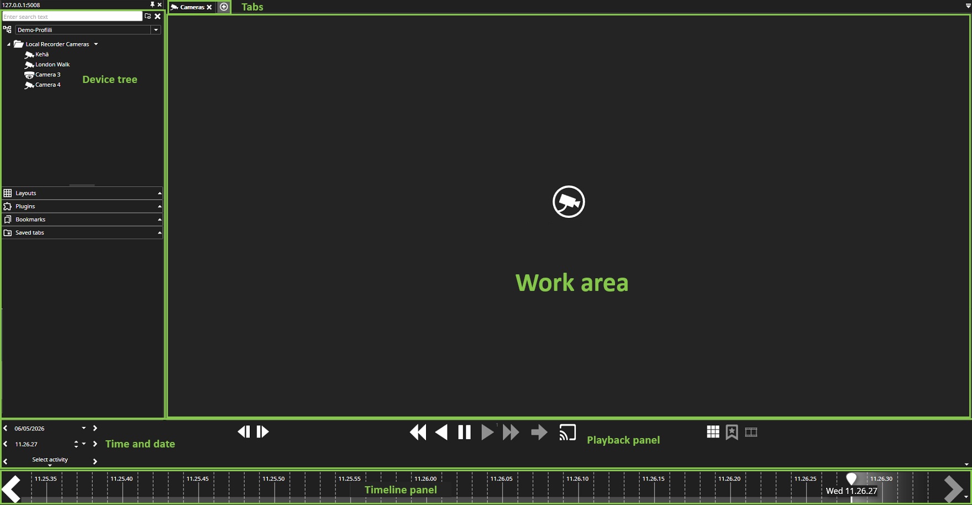Viewport: 972px width, 505px height.
Task: Select Camera 4 in device tree
Action: [x=43, y=85]
